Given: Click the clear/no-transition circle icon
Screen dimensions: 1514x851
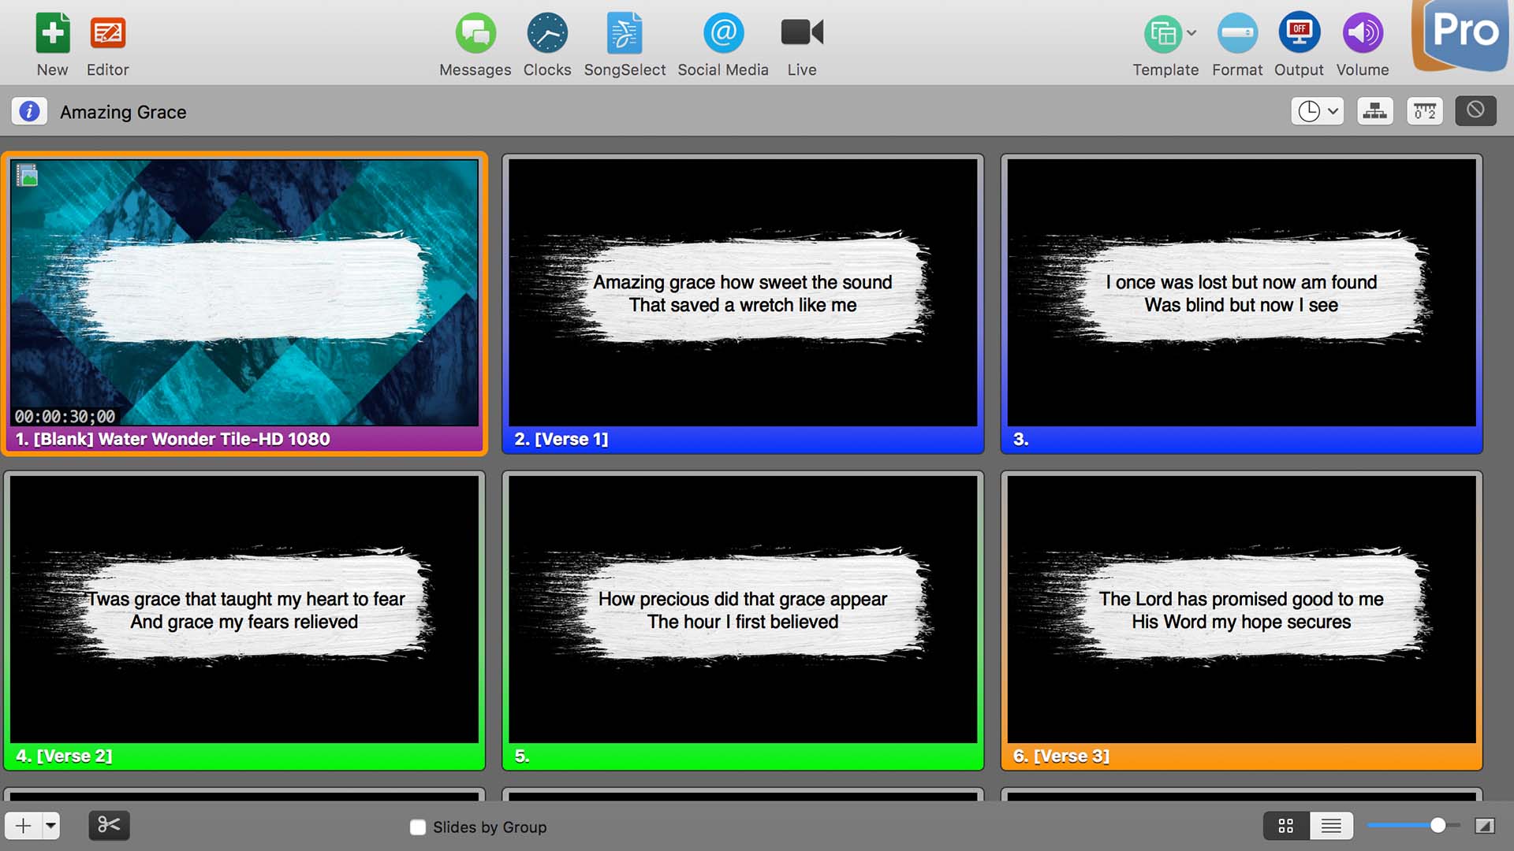Looking at the screenshot, I should [x=1475, y=111].
